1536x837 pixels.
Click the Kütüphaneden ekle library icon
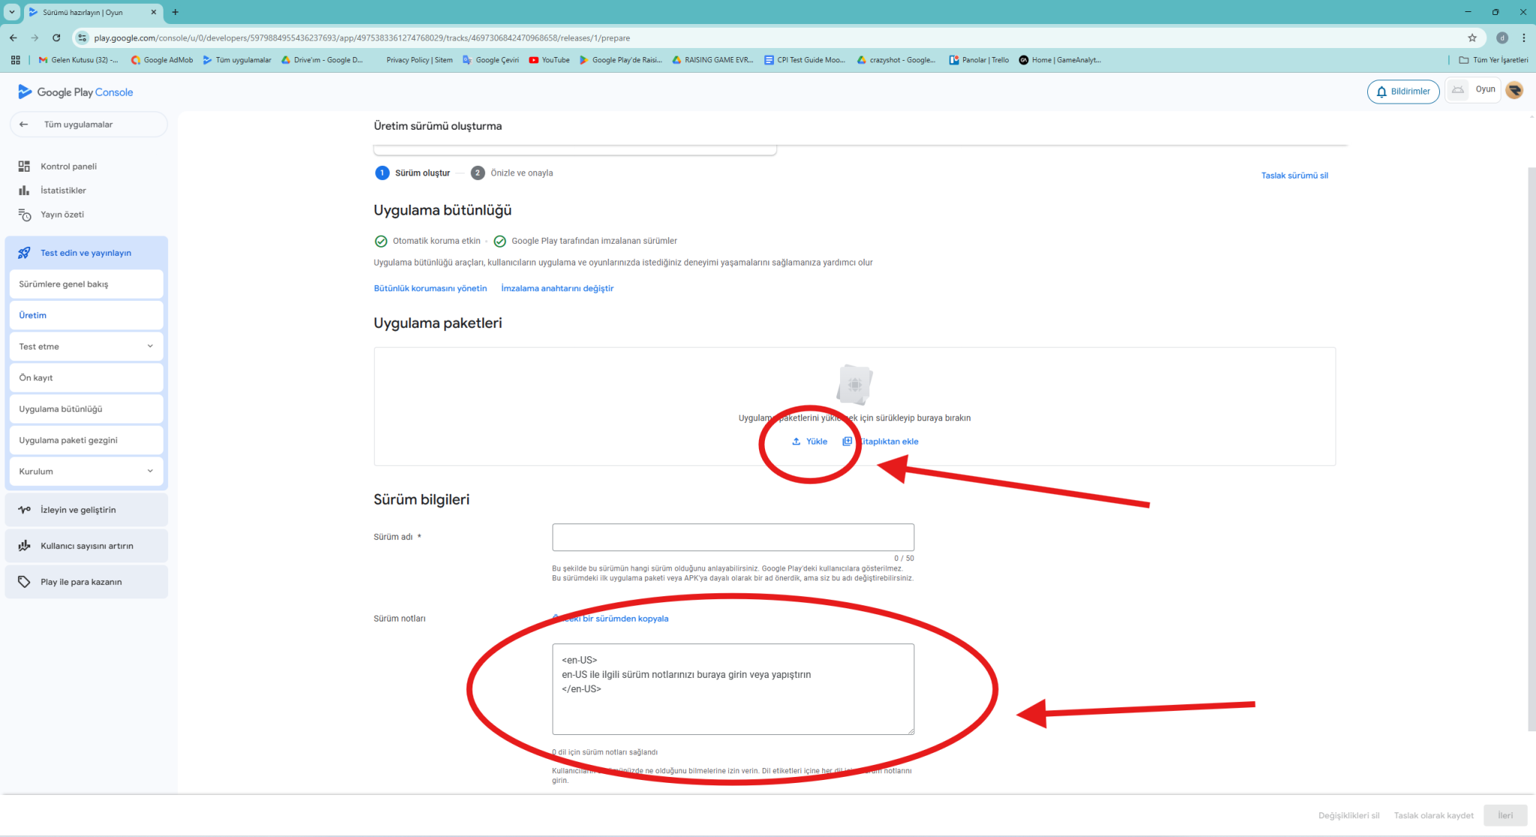[847, 442]
